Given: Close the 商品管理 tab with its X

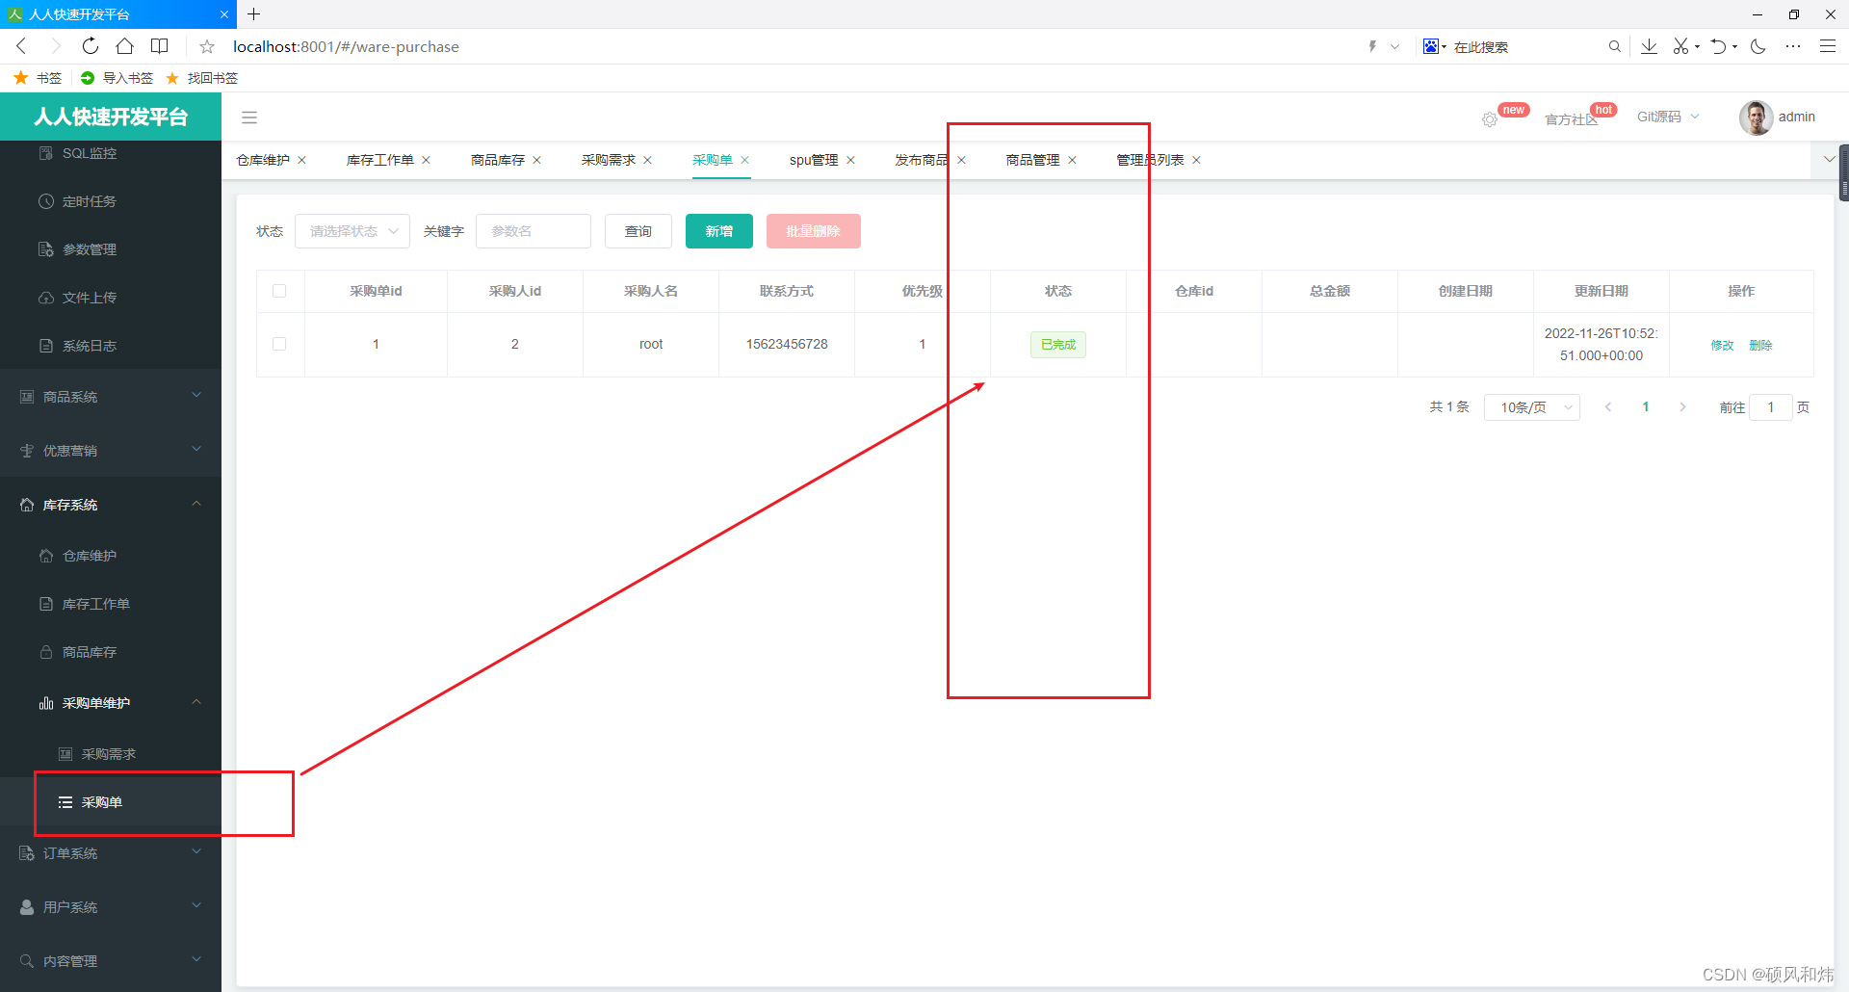Looking at the screenshot, I should 1072,160.
